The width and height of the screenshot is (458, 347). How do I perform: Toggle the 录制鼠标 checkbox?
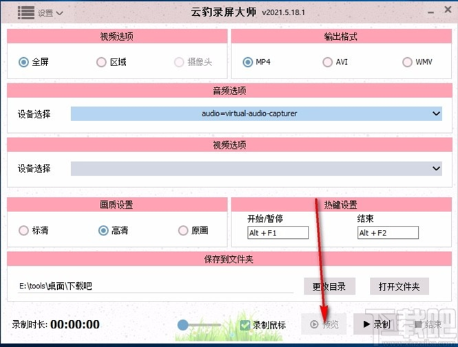244,325
